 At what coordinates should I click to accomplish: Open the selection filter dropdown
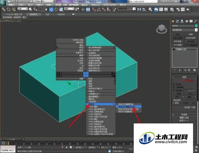[x=23, y=9]
